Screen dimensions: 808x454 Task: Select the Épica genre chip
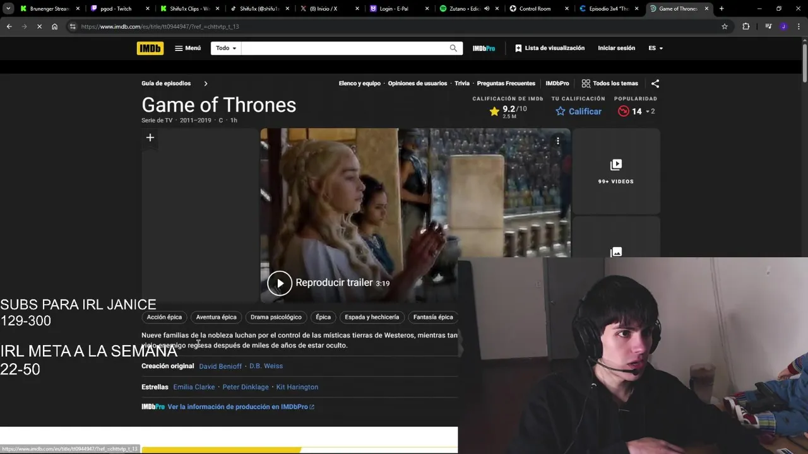tap(323, 317)
